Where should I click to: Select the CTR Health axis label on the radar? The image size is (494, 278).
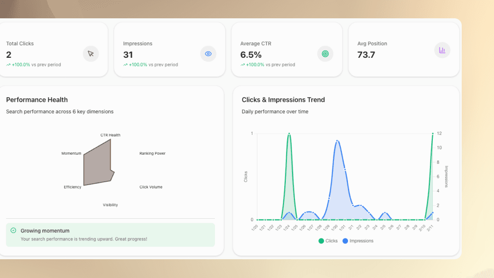coord(110,135)
